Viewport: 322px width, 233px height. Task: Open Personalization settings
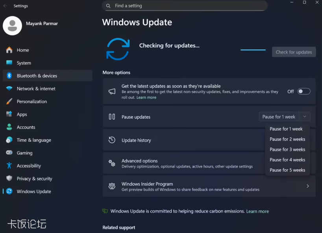click(48, 102)
